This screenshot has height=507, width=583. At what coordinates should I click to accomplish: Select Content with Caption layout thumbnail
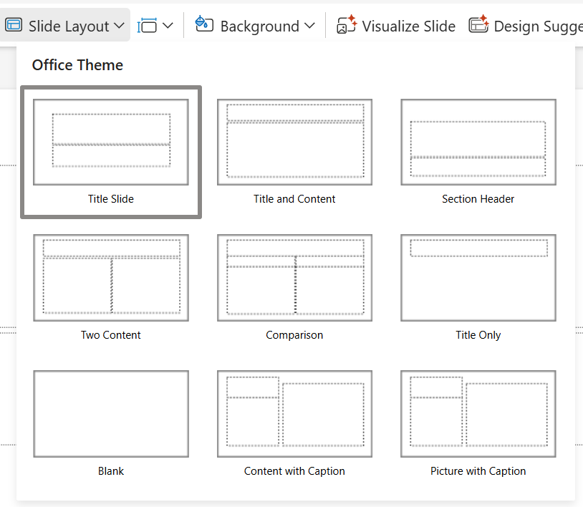click(294, 414)
